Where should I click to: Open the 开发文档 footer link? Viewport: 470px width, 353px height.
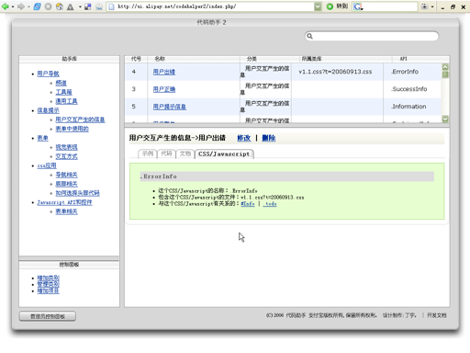point(437,315)
